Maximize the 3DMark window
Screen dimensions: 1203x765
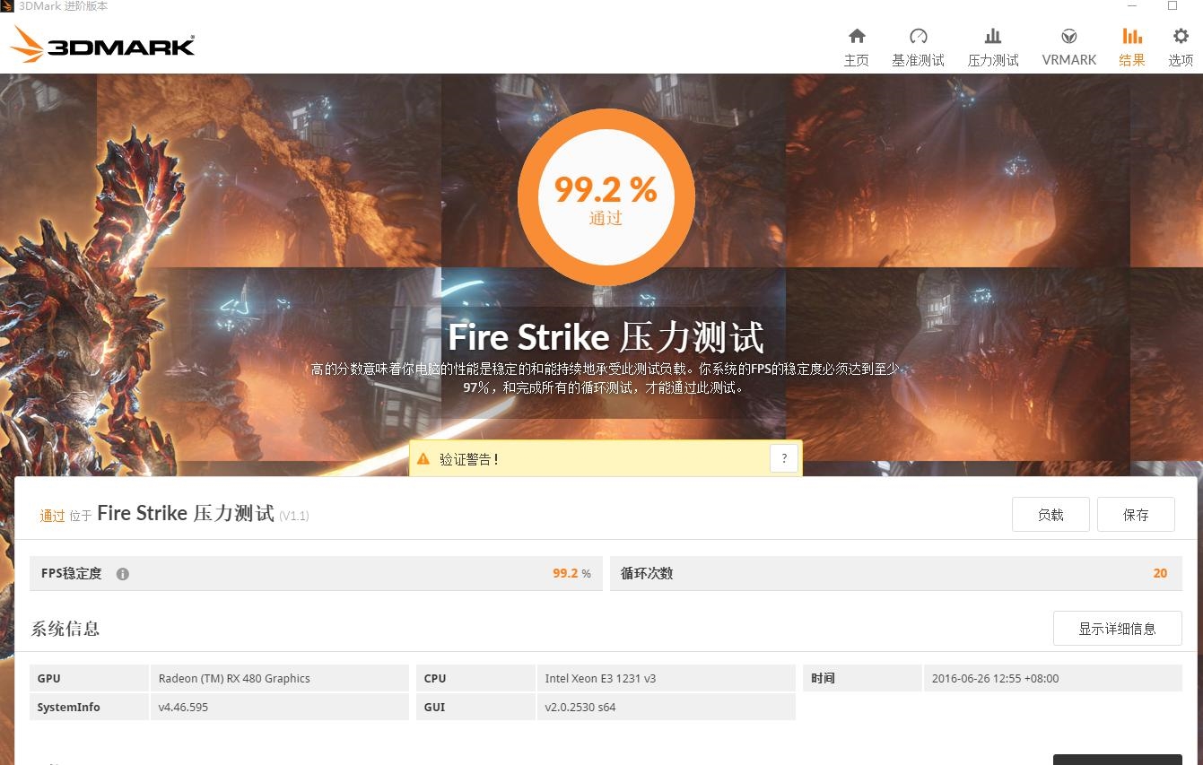tap(1172, 6)
